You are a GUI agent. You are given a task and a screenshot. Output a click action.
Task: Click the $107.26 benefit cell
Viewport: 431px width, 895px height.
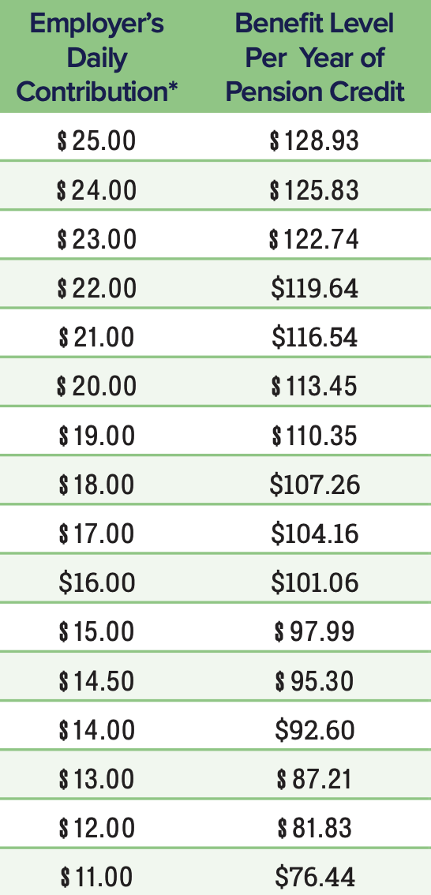point(315,484)
